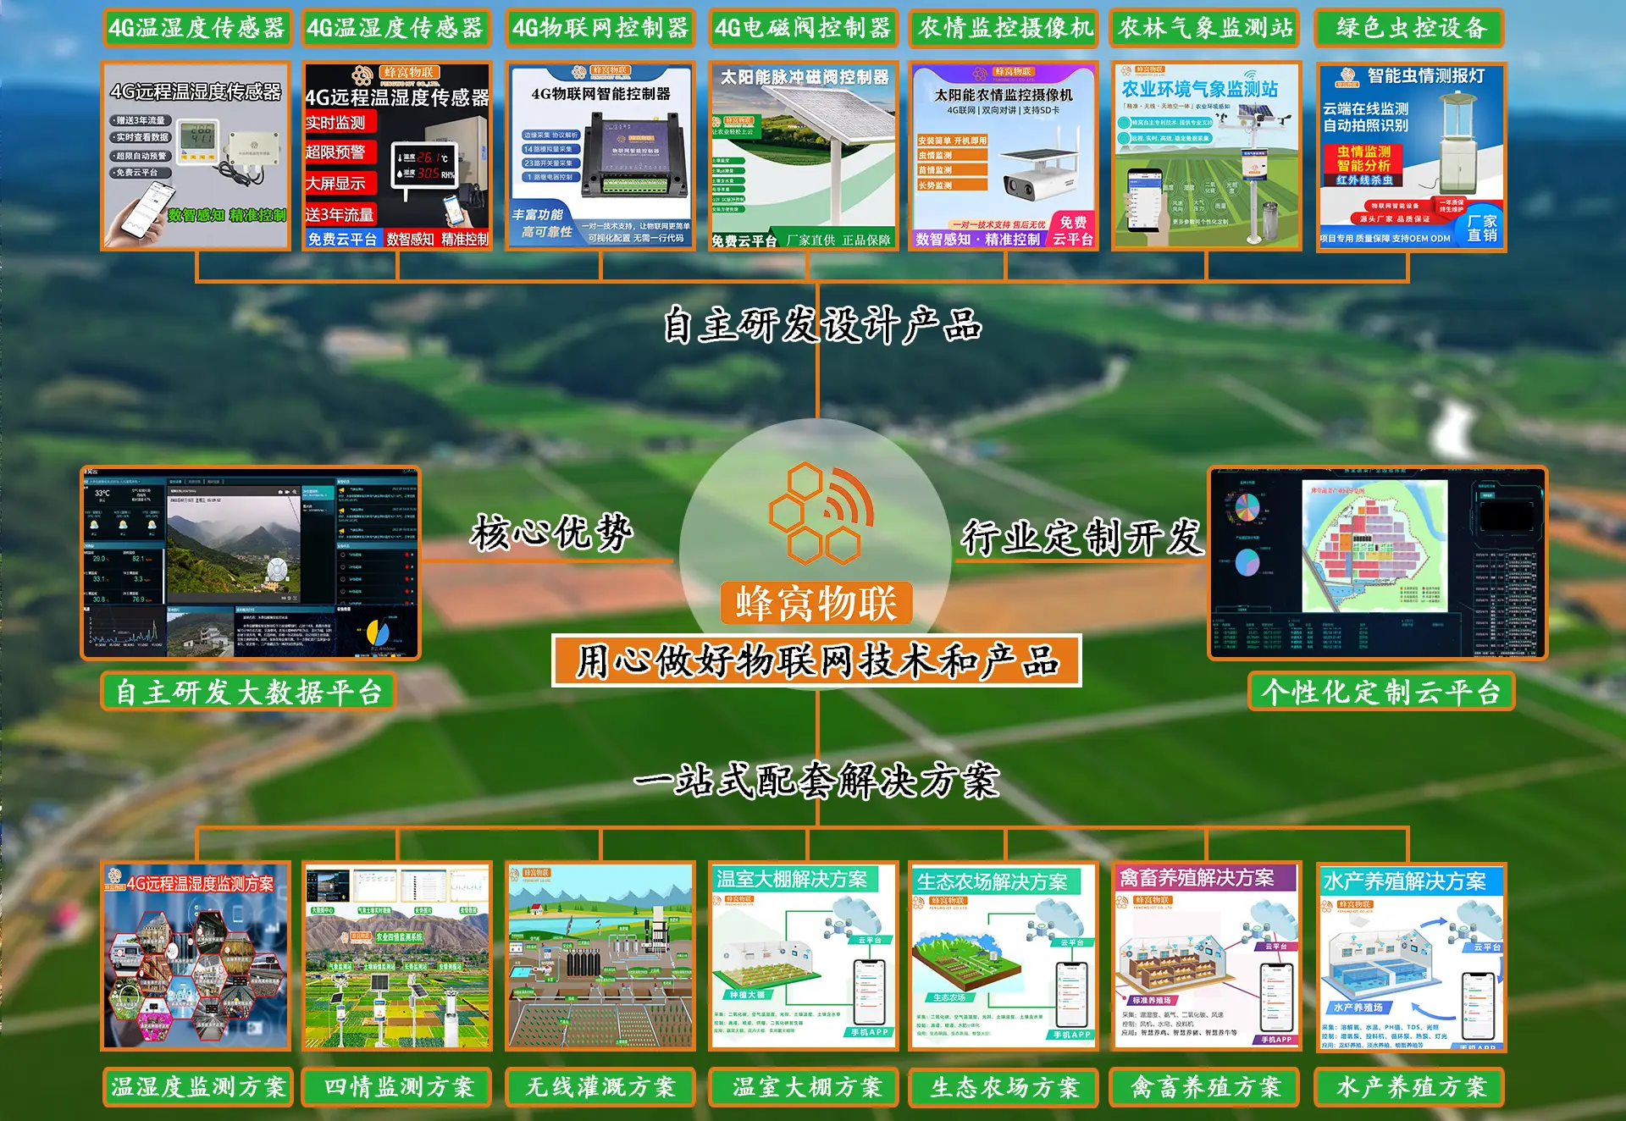Click the 禽畜养殖方案 label
The image size is (1626, 1121).
1204,1087
